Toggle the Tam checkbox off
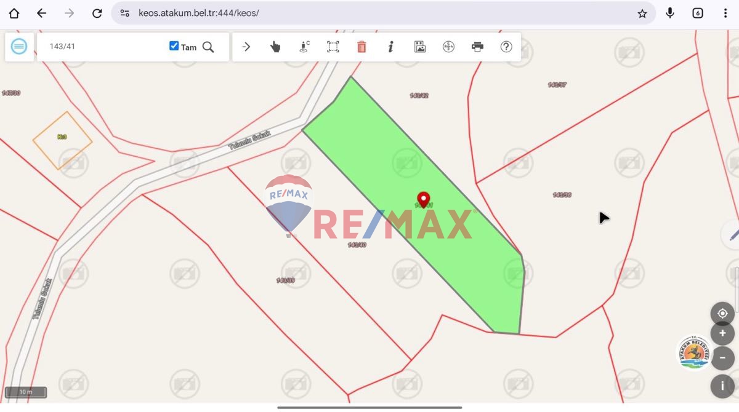The width and height of the screenshot is (739, 412). tap(174, 46)
